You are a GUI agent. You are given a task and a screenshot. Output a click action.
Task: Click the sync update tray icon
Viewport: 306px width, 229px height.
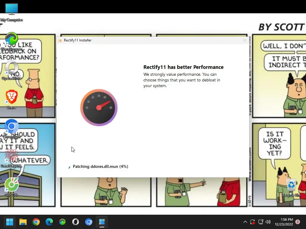point(253,222)
